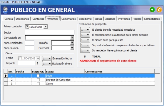Viewport: 164px width, 106px height.
Task: Click the orange refresh arrow icon
Action: tap(159, 10)
